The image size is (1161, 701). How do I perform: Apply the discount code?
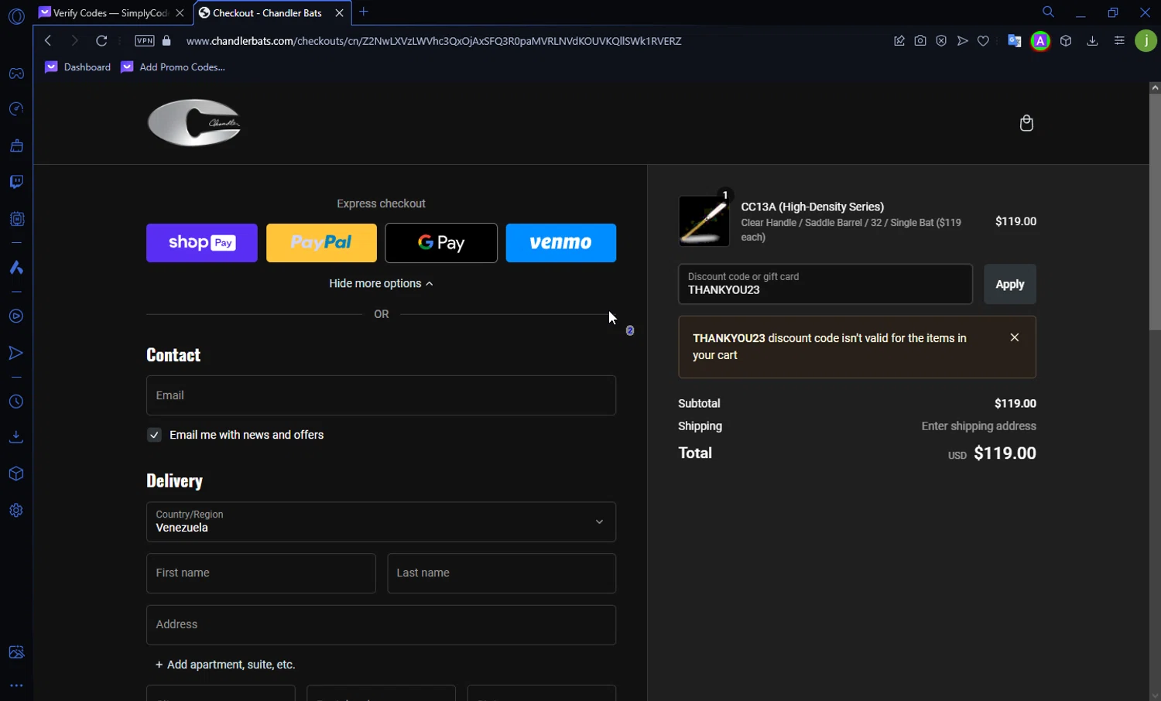[1009, 284]
